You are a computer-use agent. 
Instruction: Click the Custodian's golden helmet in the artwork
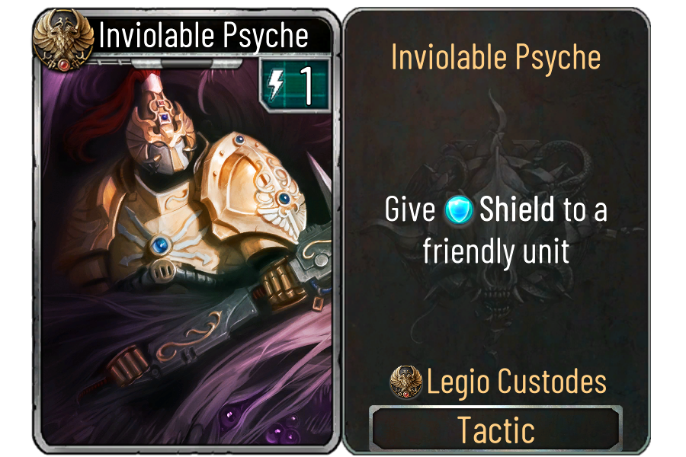(x=162, y=131)
